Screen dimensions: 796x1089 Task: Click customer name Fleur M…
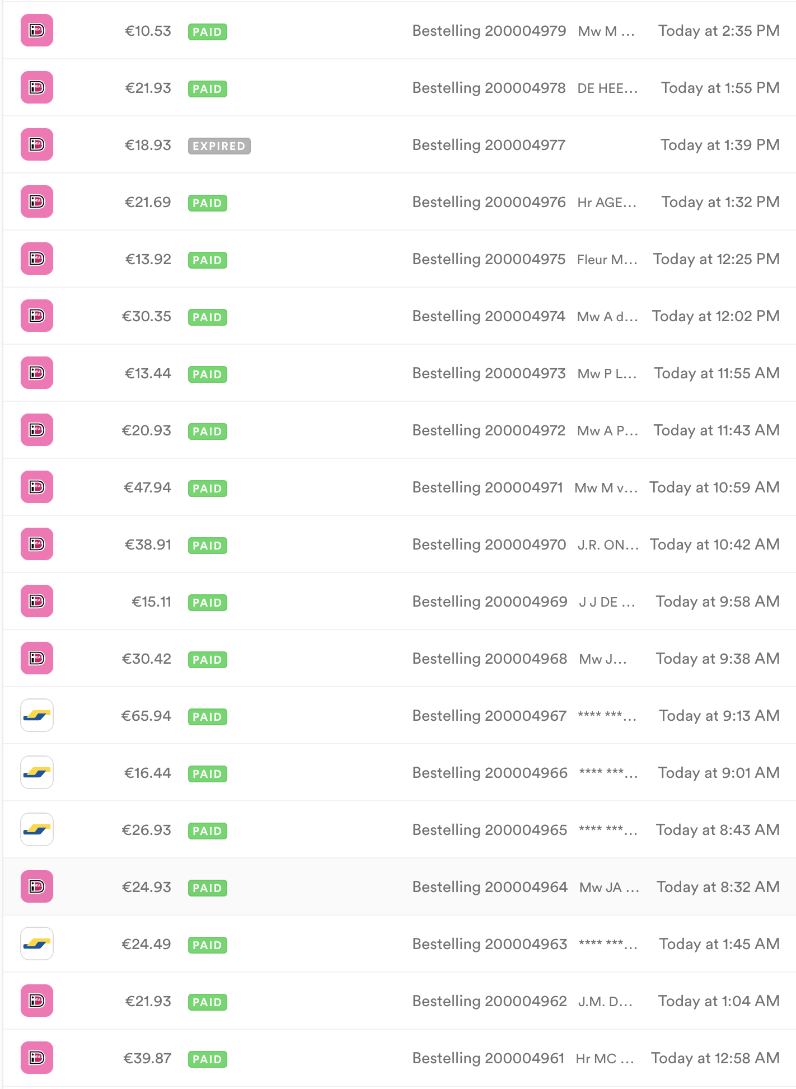tap(607, 260)
